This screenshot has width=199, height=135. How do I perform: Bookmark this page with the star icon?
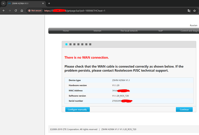tap(194, 11)
